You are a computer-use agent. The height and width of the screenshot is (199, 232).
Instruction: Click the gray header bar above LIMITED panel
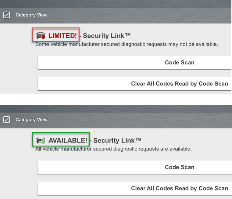[137, 15]
